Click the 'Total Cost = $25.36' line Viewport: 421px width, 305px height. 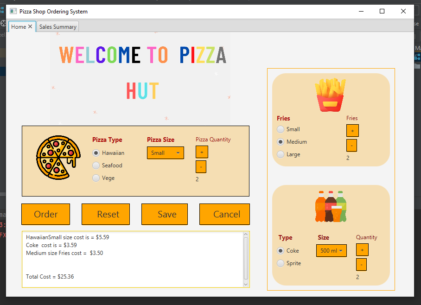click(50, 277)
